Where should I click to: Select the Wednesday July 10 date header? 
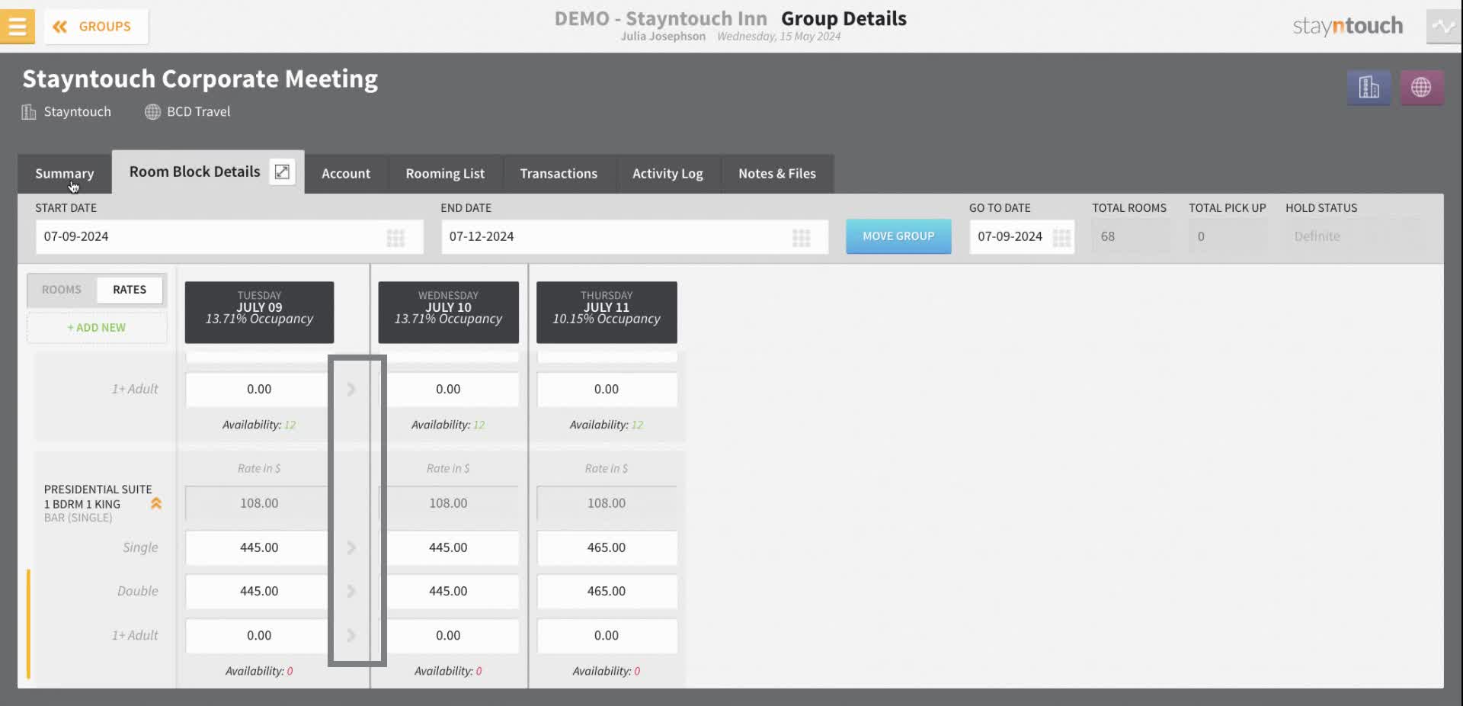[x=448, y=313]
